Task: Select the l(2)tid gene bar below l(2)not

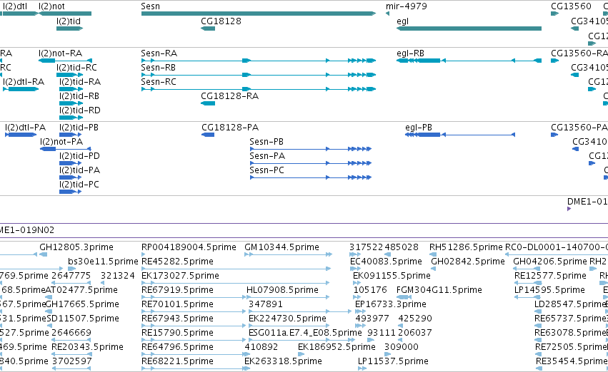Action: 70,29
